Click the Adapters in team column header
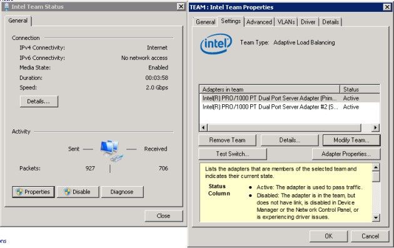This screenshot has height=248, width=394. (x=270, y=89)
